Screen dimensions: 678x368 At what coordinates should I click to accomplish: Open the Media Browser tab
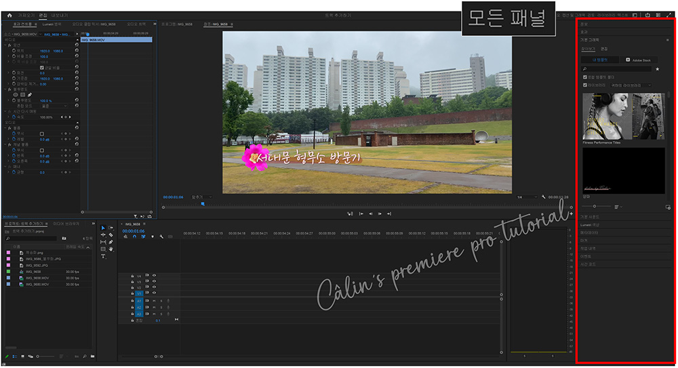coord(66,224)
